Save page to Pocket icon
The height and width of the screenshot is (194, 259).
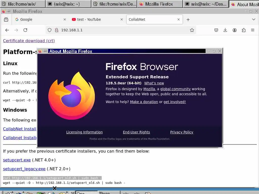(x=216, y=30)
